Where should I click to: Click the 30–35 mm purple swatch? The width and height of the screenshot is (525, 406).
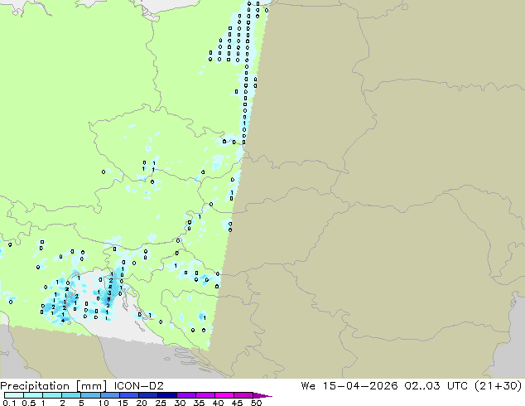click(185, 395)
